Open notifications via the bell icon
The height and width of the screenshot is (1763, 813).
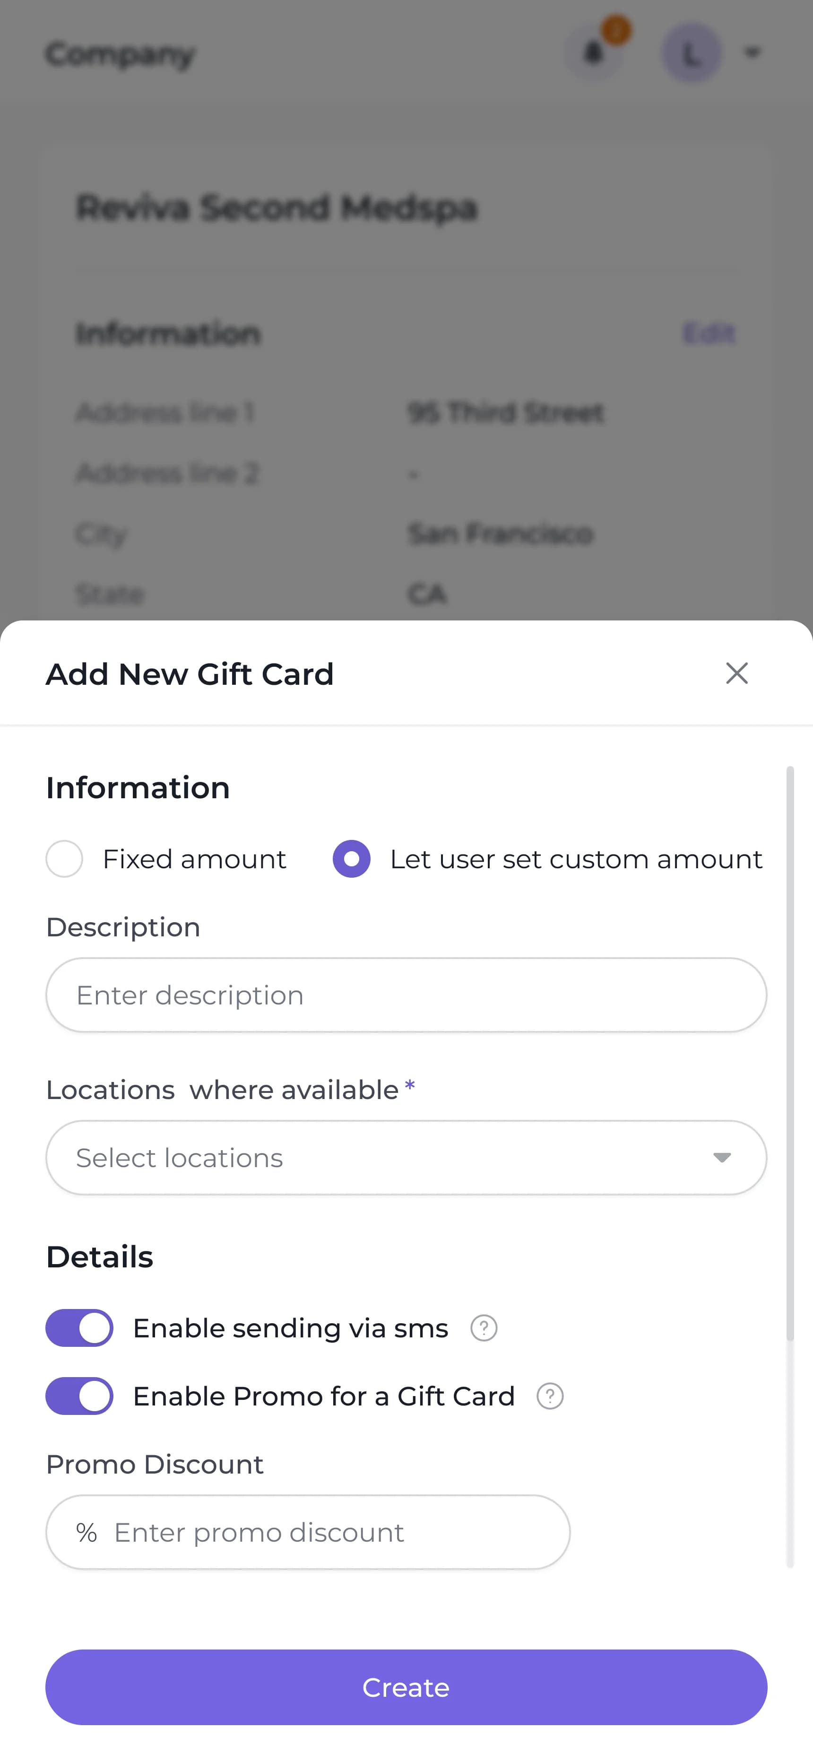[x=593, y=52]
